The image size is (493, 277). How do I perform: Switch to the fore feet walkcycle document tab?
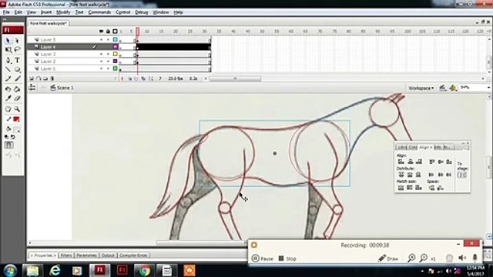49,23
